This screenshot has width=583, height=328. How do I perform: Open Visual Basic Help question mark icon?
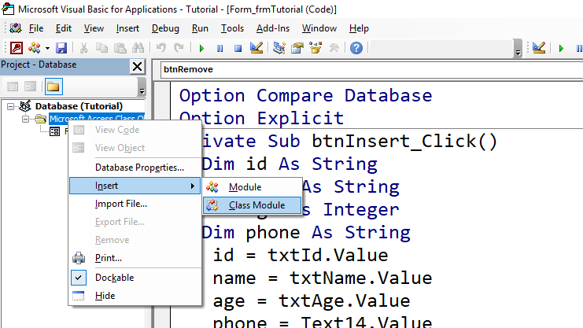(x=356, y=48)
